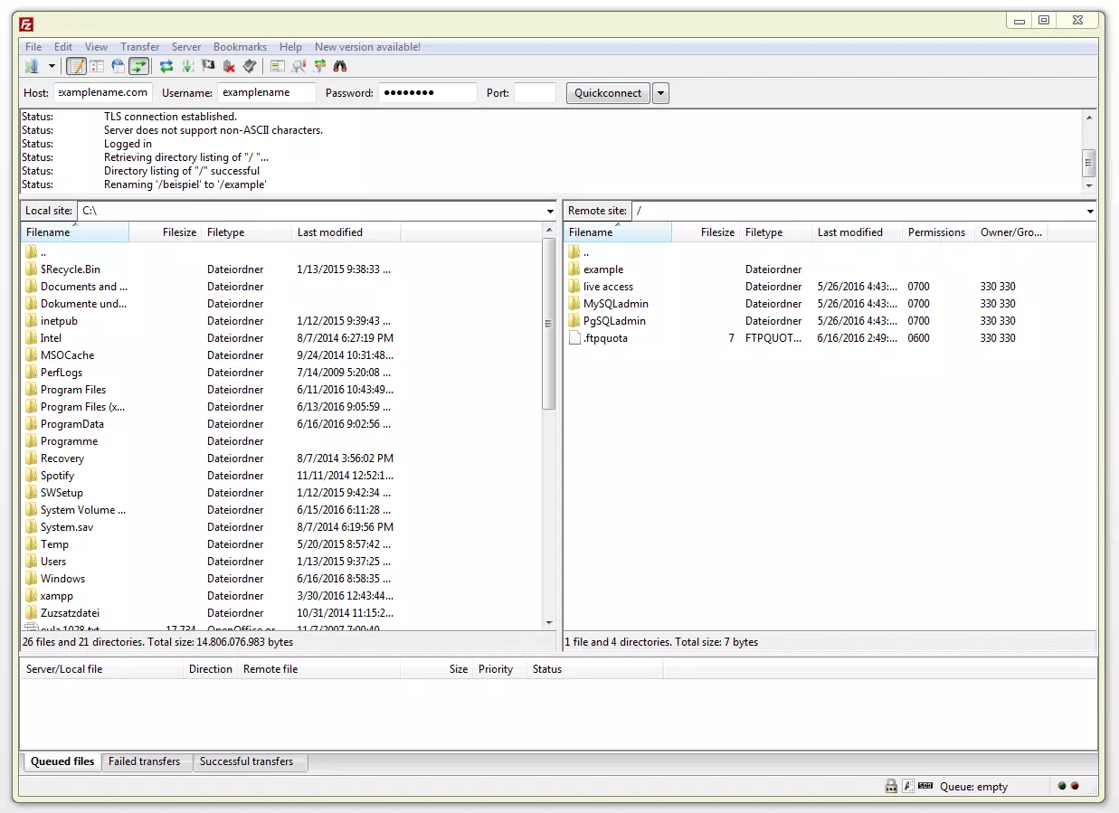
Task: Select 'inetpub' in the local list
Action: click(59, 321)
